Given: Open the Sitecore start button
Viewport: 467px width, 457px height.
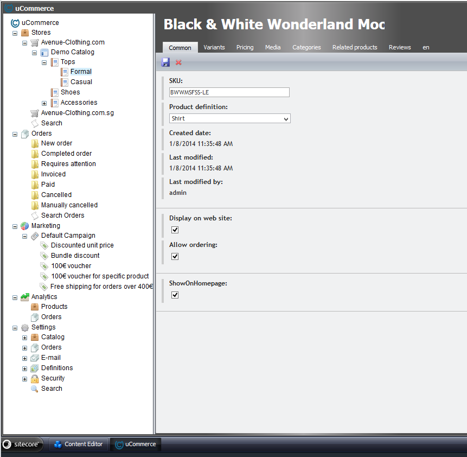Looking at the screenshot, I should click(x=22, y=445).
